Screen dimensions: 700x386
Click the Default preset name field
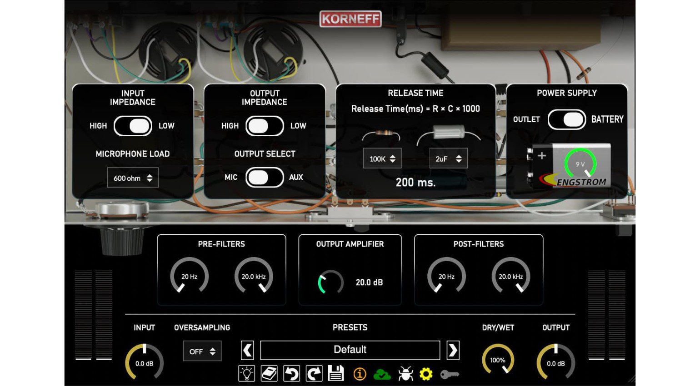click(x=350, y=350)
